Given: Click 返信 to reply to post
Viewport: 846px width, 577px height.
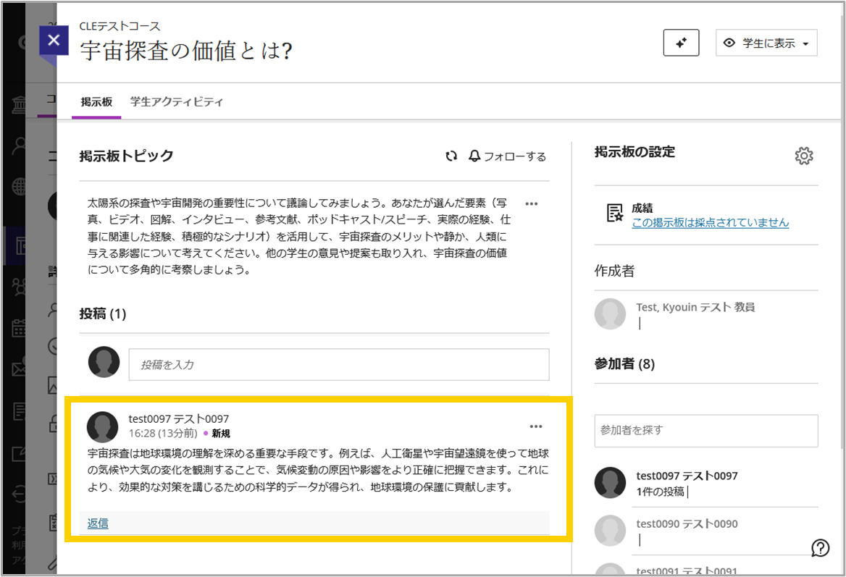Looking at the screenshot, I should pos(98,523).
